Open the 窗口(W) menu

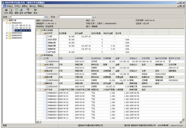click(33, 6)
